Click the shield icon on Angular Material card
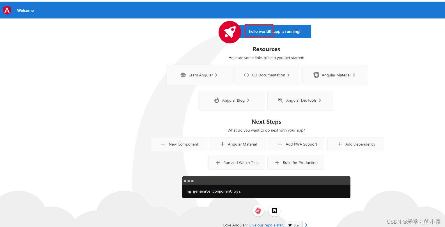Image resolution: width=445 pixels, height=227 pixels. coord(316,75)
